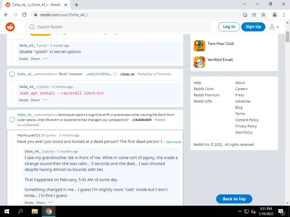Click the Reddit logo home icon
The image size is (290, 217).
coord(10,27)
